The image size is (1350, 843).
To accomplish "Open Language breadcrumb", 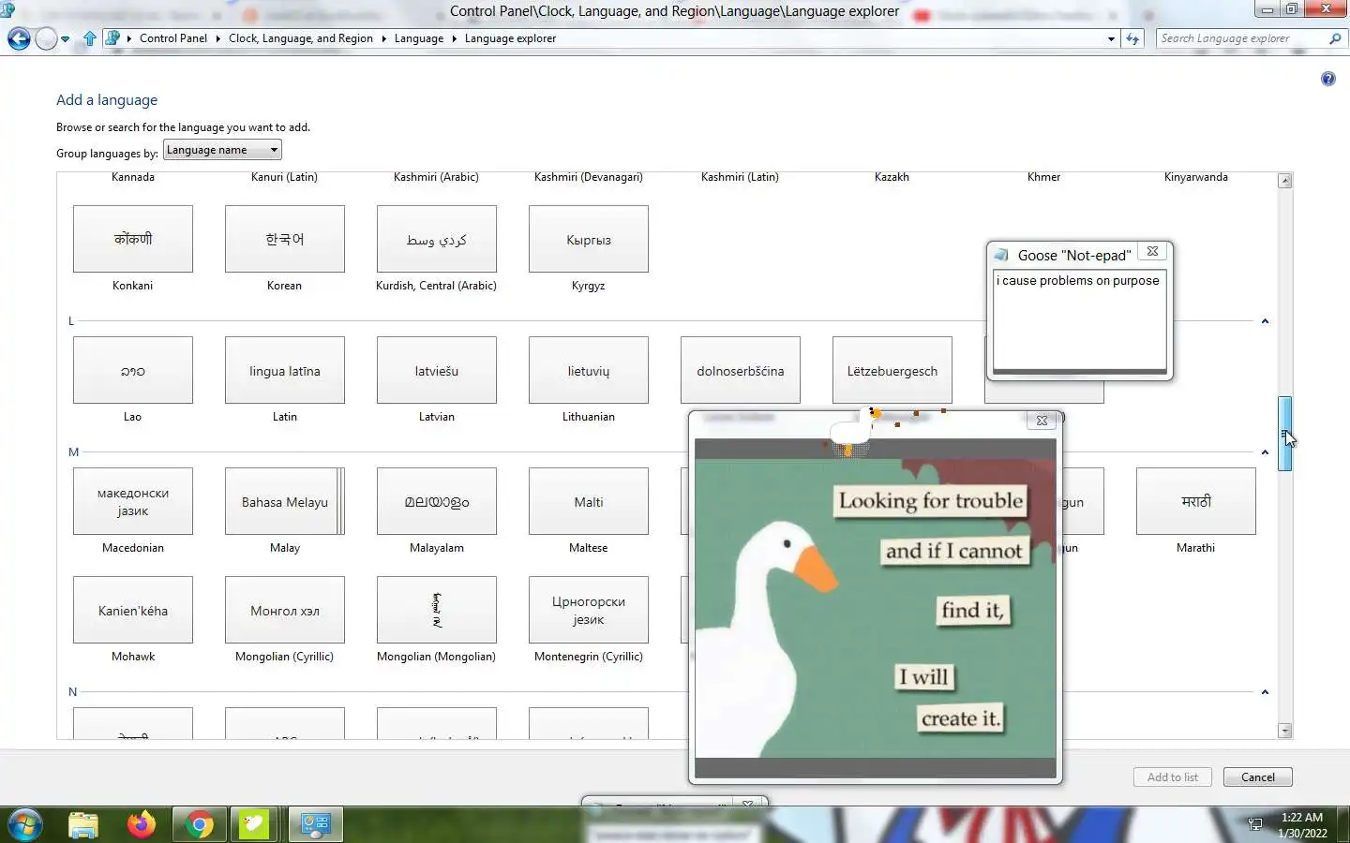I will pyautogui.click(x=419, y=38).
